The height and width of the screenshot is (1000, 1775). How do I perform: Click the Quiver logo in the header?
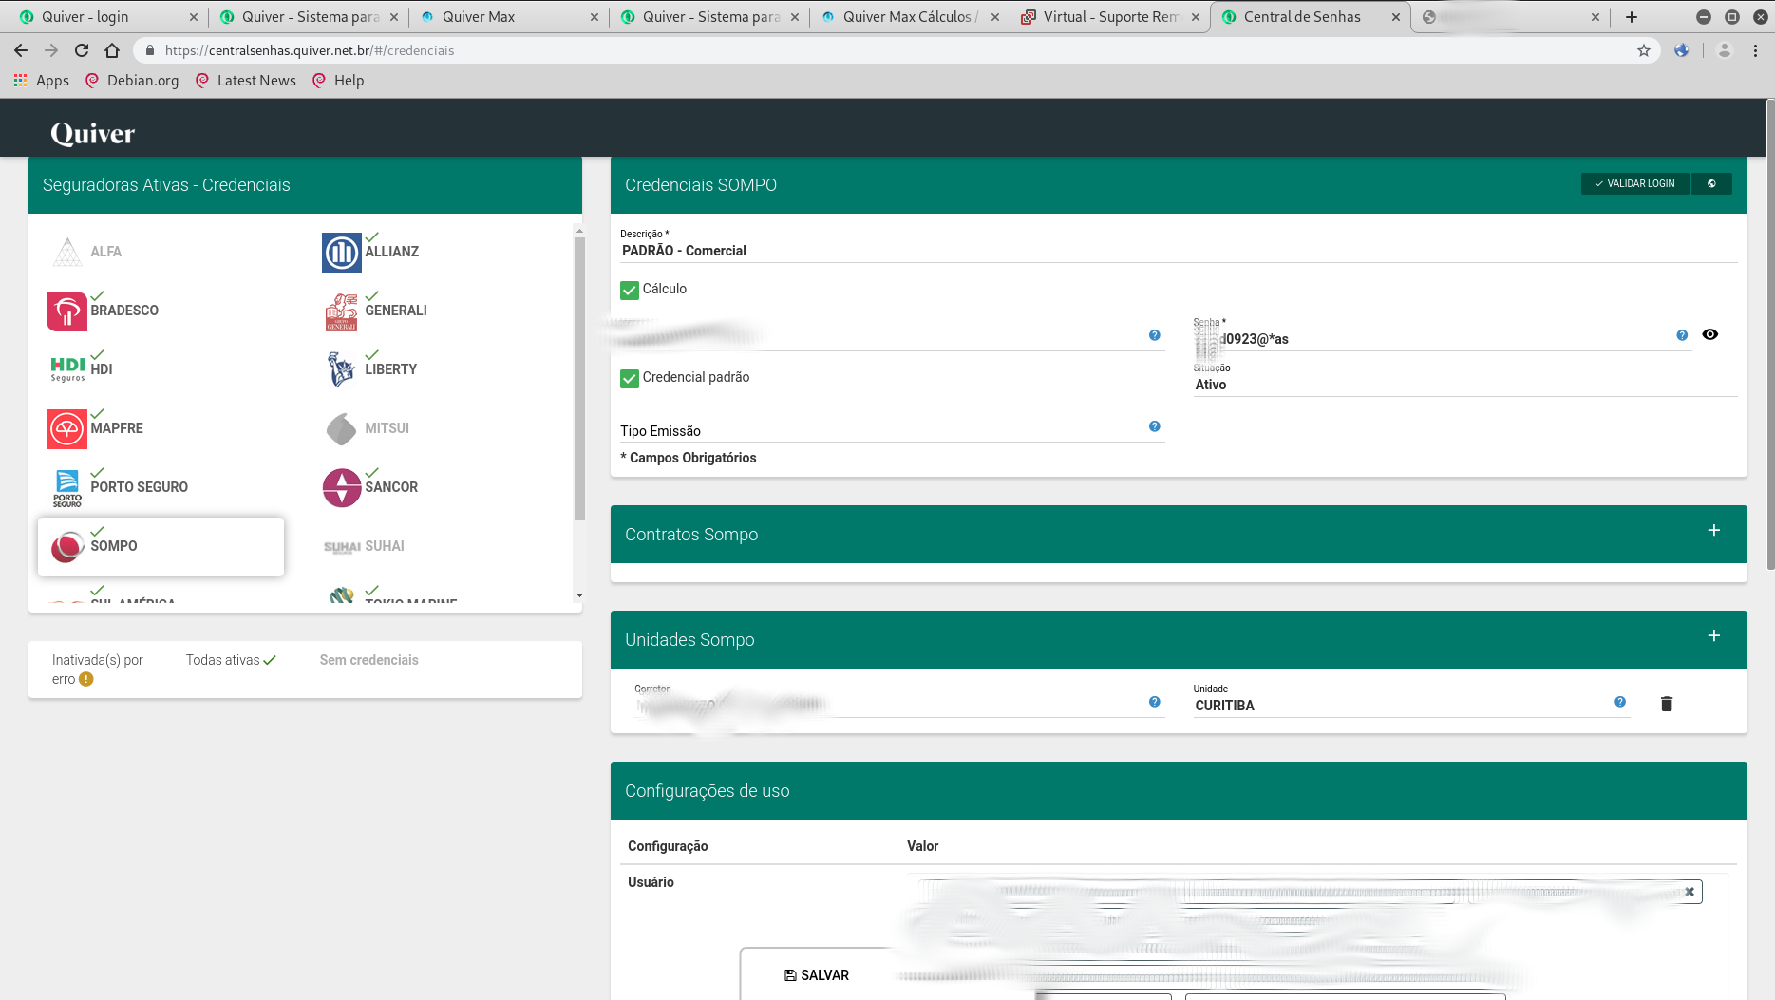93,133
